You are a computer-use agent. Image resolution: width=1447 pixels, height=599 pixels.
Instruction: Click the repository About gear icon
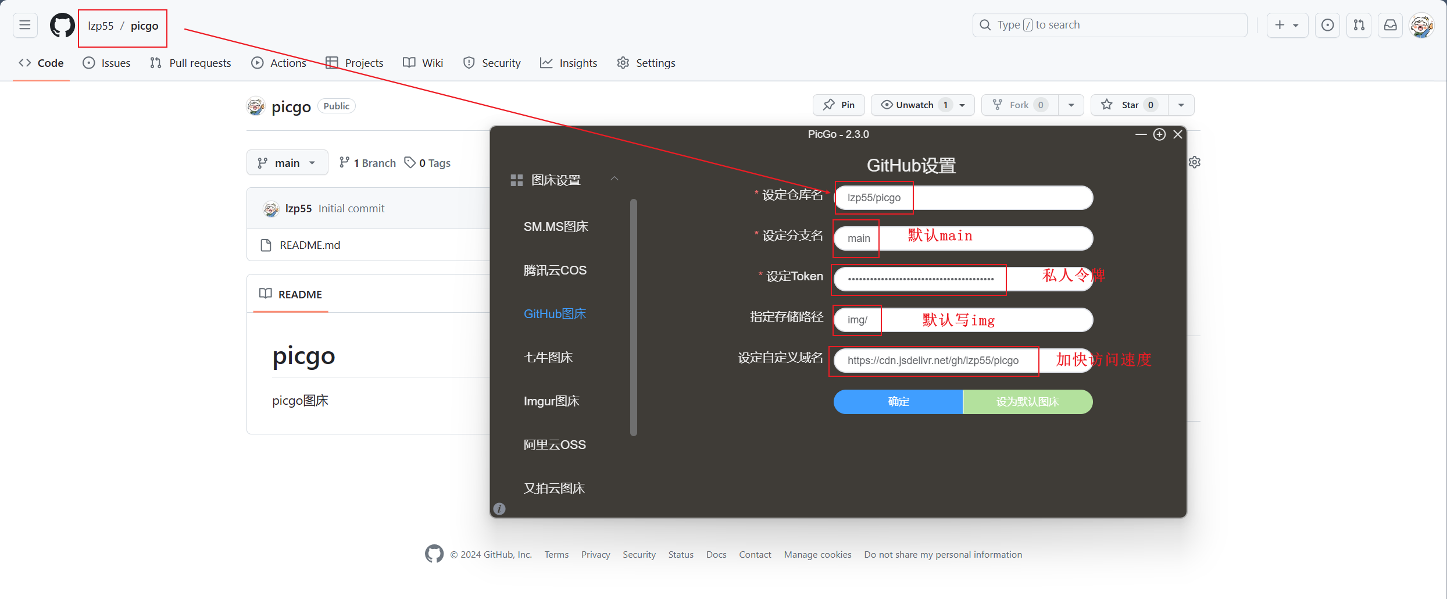click(x=1195, y=162)
